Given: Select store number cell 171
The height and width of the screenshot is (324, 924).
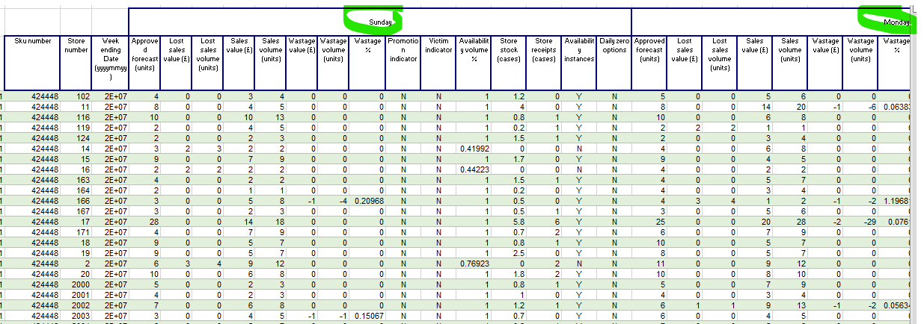Looking at the screenshot, I should click(74, 232).
